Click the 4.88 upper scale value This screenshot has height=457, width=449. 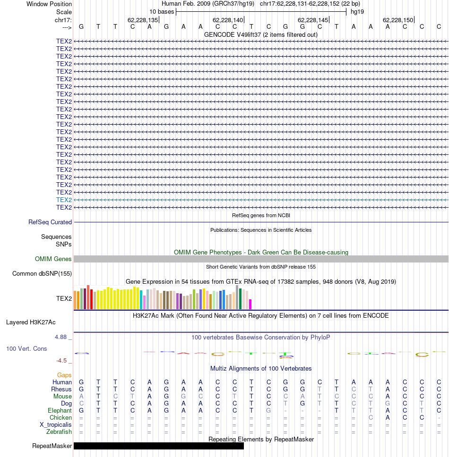(x=60, y=337)
